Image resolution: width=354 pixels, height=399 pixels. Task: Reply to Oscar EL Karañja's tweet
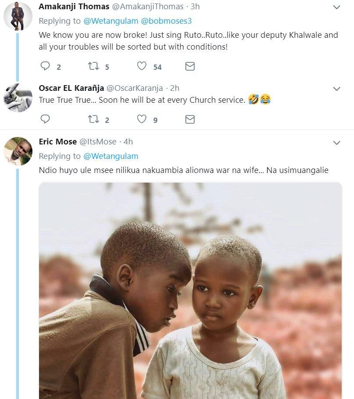(x=45, y=119)
